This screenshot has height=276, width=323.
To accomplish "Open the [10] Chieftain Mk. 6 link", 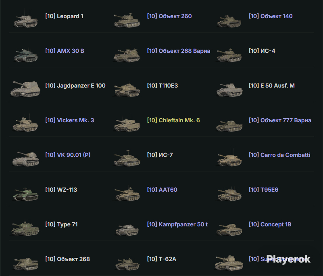I will [x=173, y=120].
